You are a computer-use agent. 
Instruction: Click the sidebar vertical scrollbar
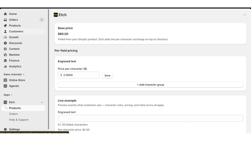tap(48, 69)
